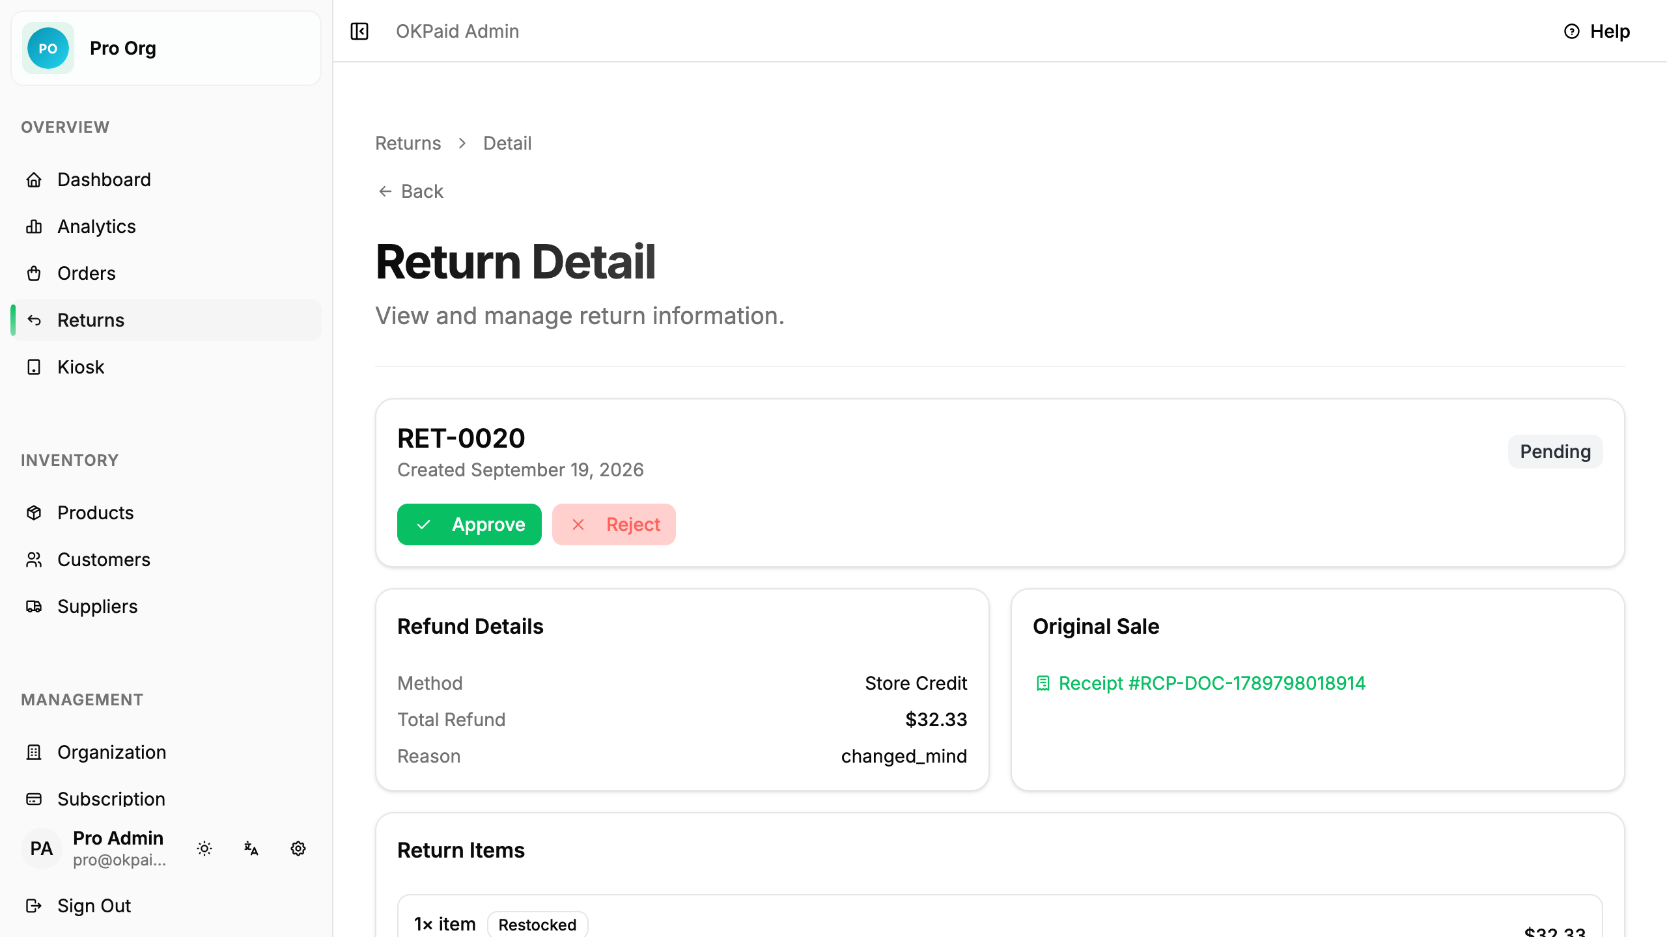Open the Suppliers page

166,606
